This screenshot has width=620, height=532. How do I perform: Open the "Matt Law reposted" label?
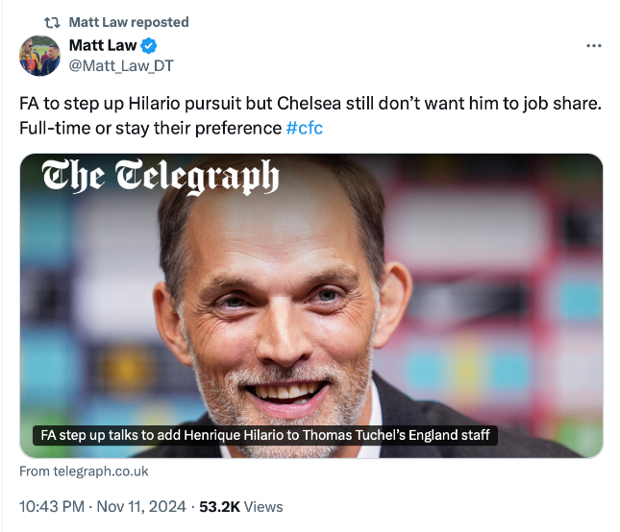[129, 22]
